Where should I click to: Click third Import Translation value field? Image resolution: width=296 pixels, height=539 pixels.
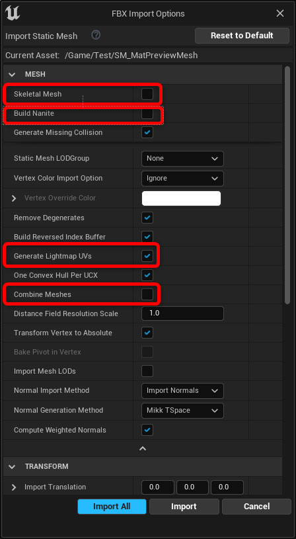[227, 487]
